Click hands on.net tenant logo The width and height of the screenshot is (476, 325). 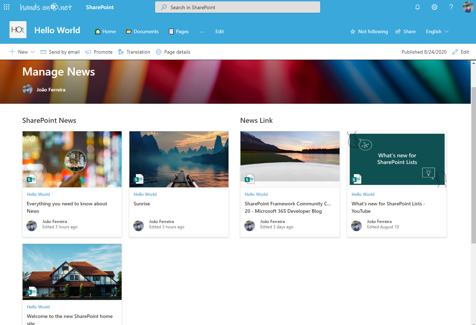(46, 7)
